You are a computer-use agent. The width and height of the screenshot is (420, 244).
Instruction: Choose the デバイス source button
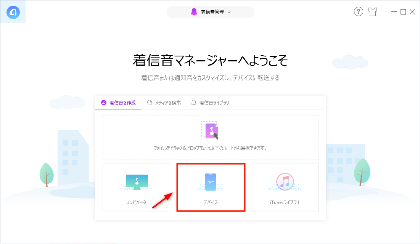point(211,188)
